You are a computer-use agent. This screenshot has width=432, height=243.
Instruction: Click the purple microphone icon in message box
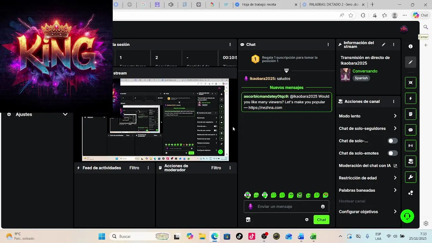pyautogui.click(x=250, y=207)
